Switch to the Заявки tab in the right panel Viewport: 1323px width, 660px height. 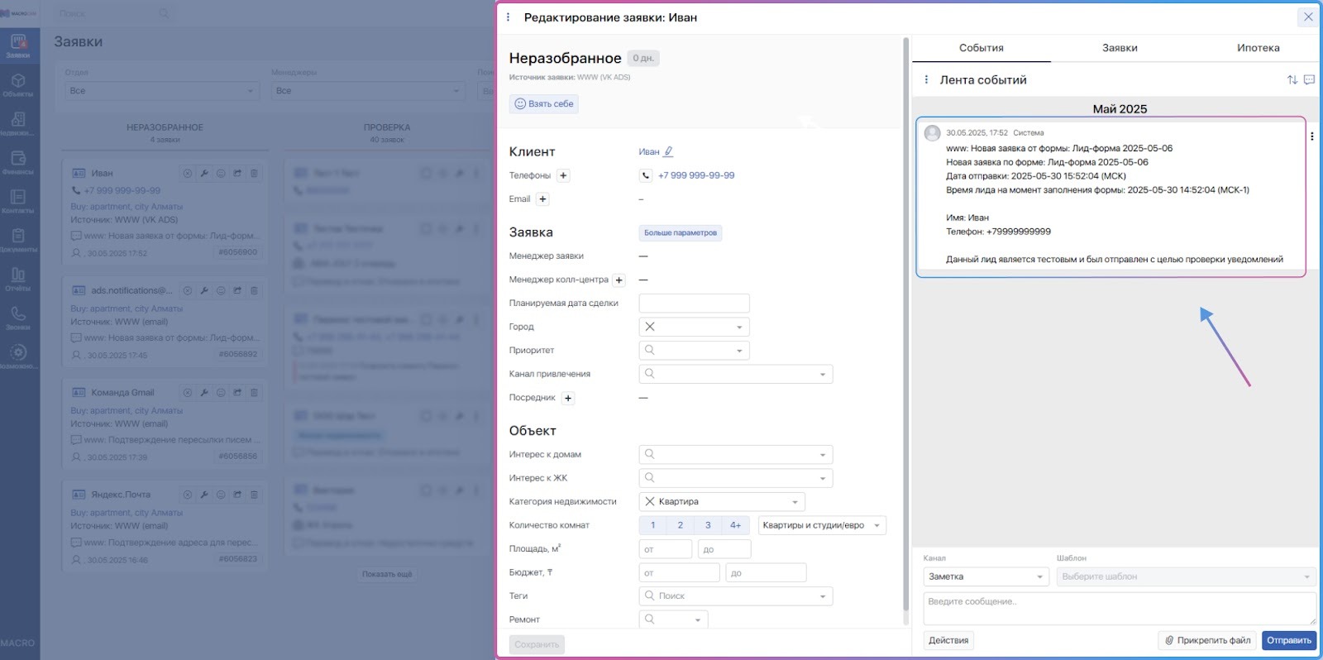(1120, 48)
